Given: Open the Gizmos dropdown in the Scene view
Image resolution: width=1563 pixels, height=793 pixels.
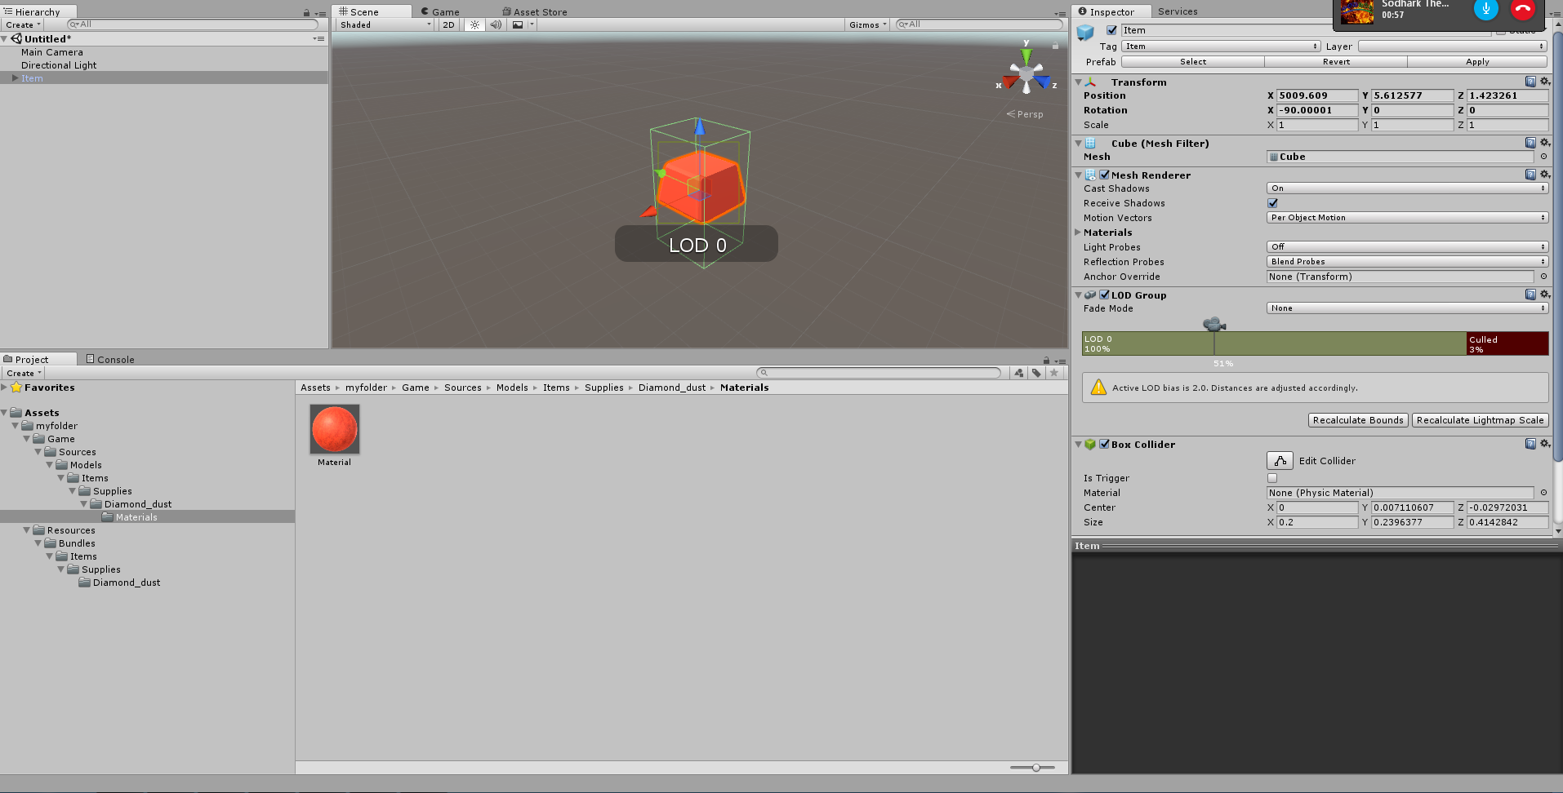Looking at the screenshot, I should 867,24.
